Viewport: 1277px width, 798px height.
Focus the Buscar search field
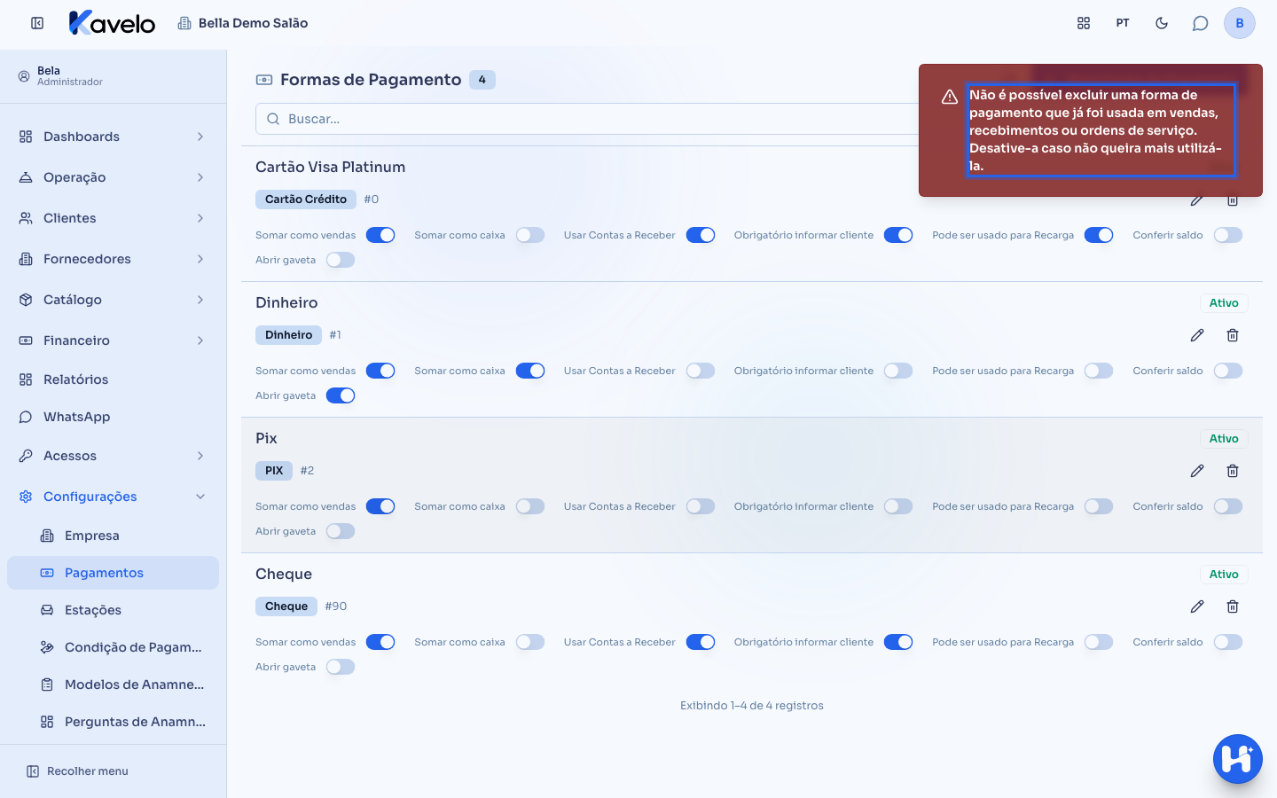[x=587, y=119]
